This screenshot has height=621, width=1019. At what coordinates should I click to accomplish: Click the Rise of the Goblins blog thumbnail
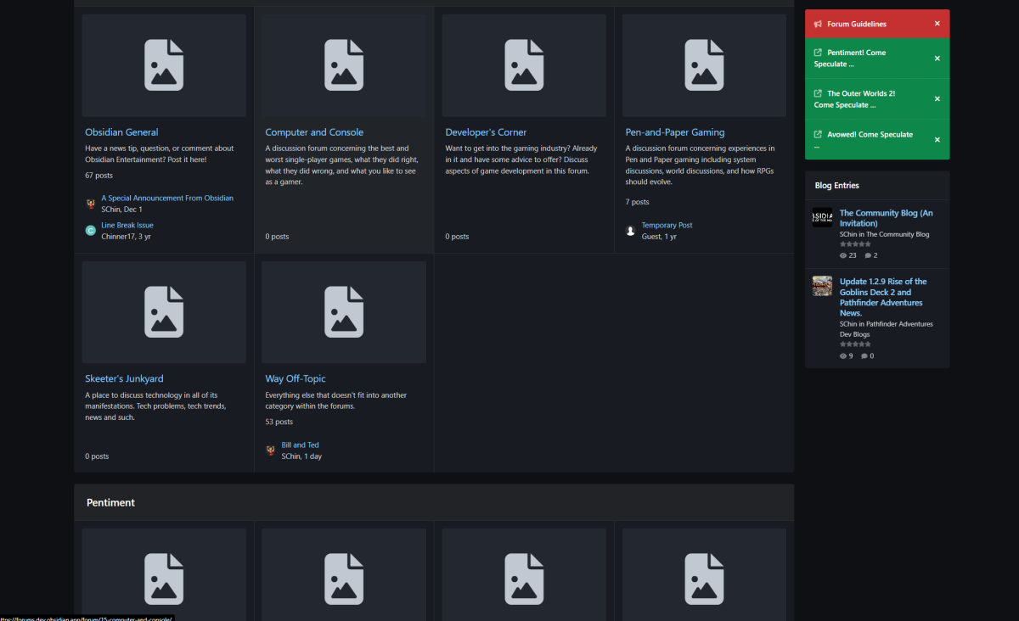point(822,286)
